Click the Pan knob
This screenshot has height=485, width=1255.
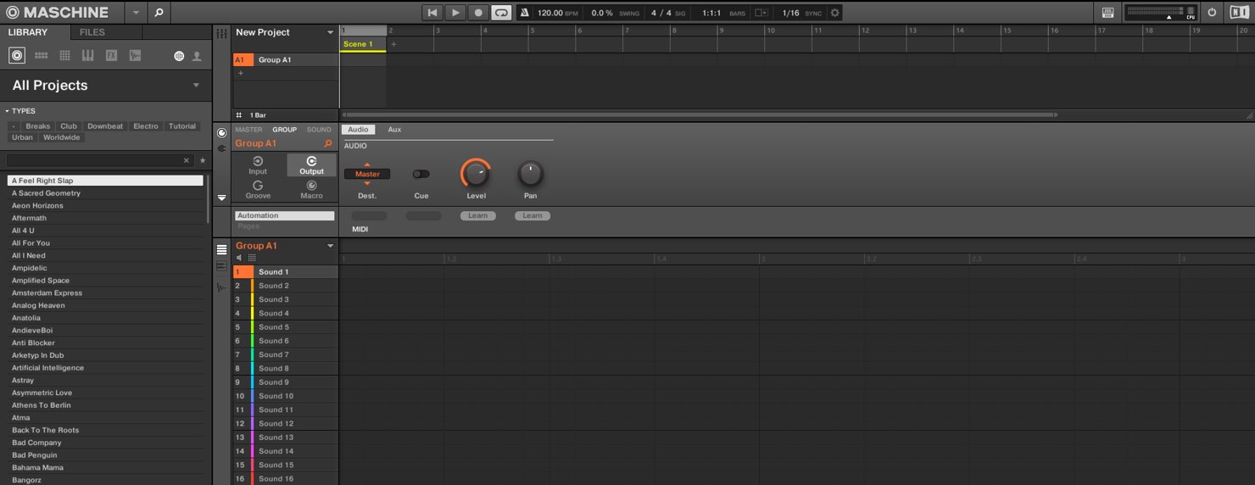pyautogui.click(x=530, y=174)
